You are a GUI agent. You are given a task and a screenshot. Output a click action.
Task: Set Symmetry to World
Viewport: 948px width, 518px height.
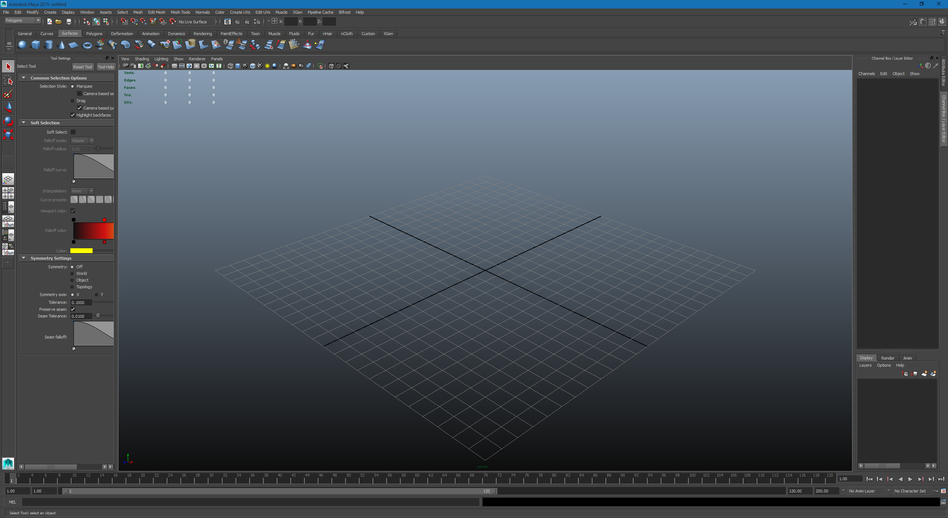72,273
